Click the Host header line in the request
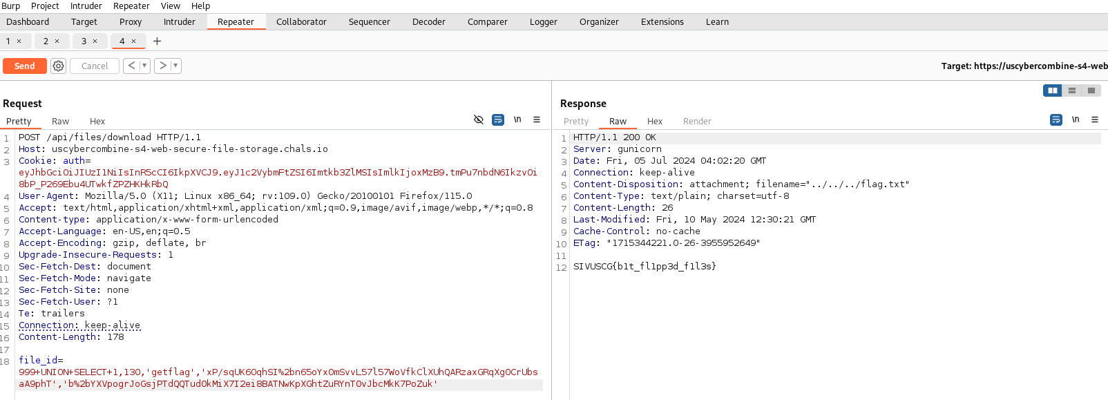The image size is (1108, 400). point(173,149)
